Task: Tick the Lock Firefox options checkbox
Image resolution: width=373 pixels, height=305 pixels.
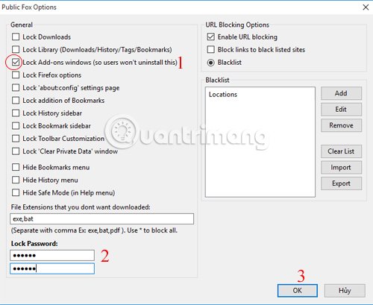Action: click(x=16, y=75)
